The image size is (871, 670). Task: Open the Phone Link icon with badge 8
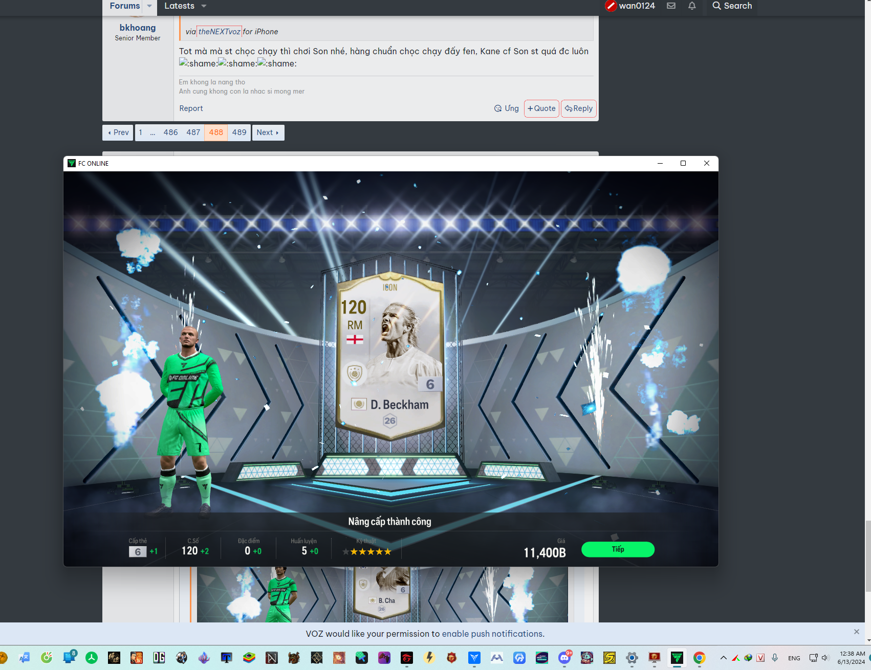click(69, 658)
